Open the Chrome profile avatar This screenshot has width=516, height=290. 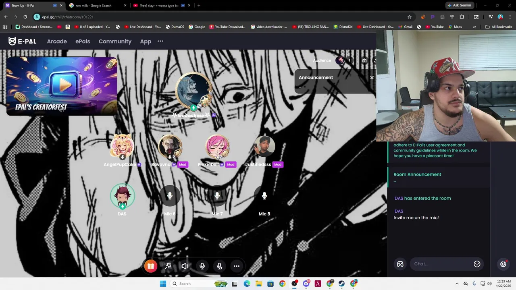click(500, 17)
